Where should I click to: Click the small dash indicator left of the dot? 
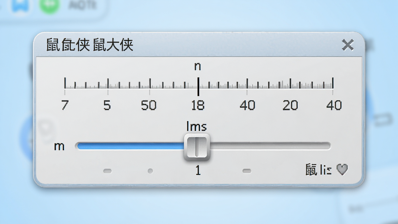pos(108,171)
